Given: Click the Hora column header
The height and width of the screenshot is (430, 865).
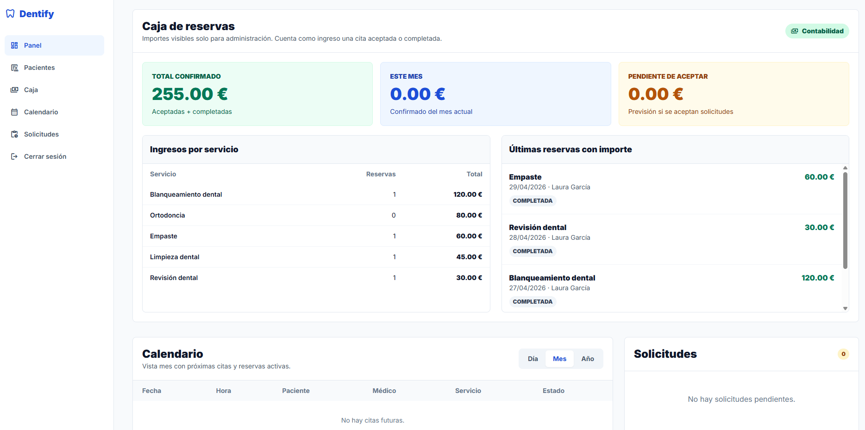Looking at the screenshot, I should click(x=223, y=391).
